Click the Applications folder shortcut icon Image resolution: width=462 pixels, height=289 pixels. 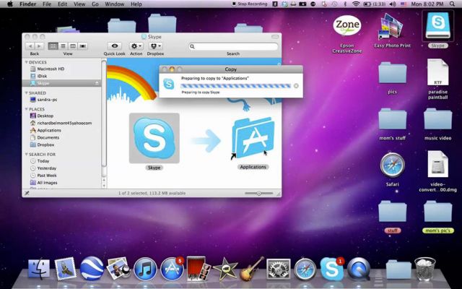[253, 138]
